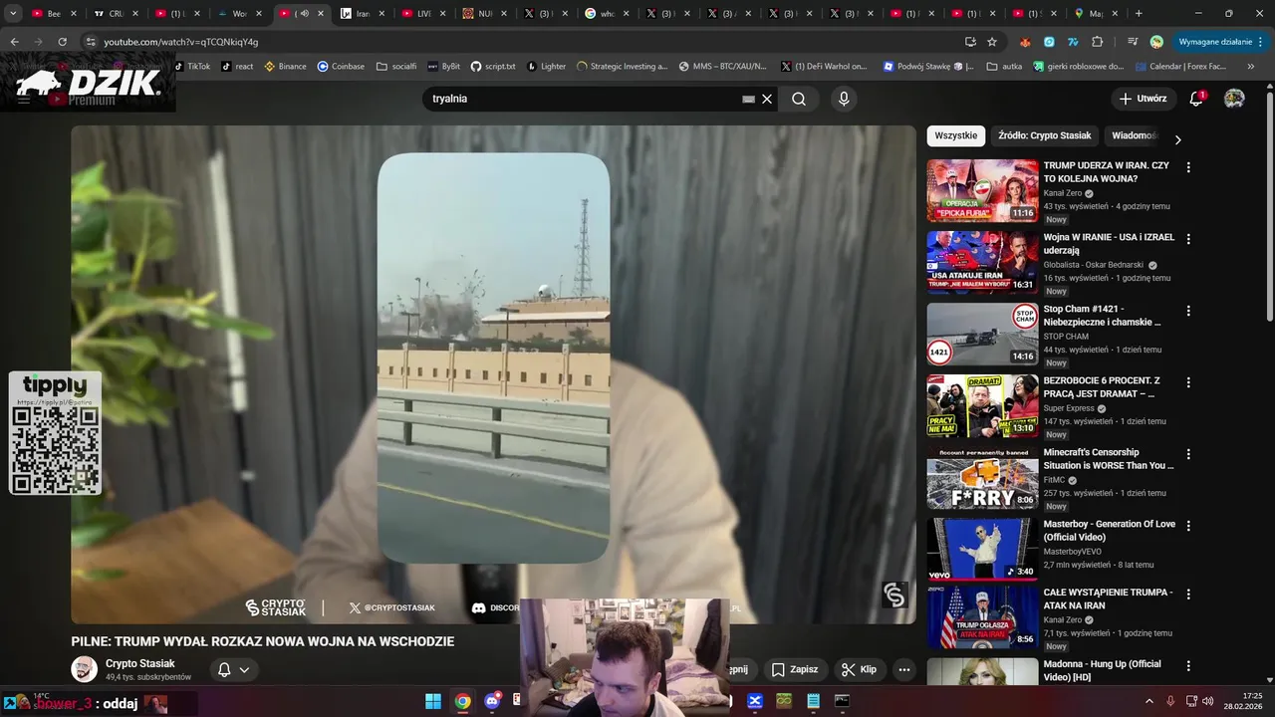Open the YouTube account avatar menu
This screenshot has width=1275, height=717.
[x=1234, y=99]
